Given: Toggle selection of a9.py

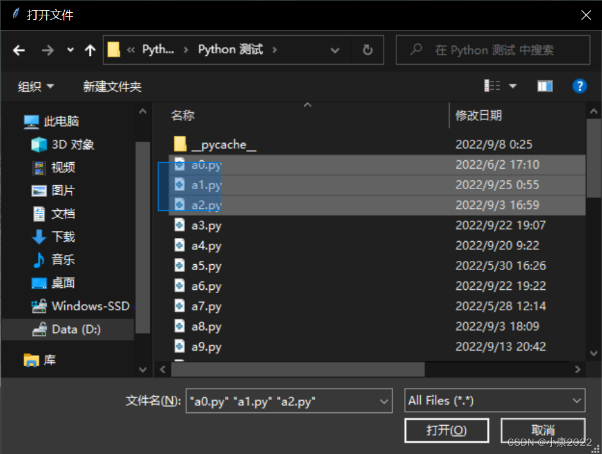Looking at the screenshot, I should point(206,346).
